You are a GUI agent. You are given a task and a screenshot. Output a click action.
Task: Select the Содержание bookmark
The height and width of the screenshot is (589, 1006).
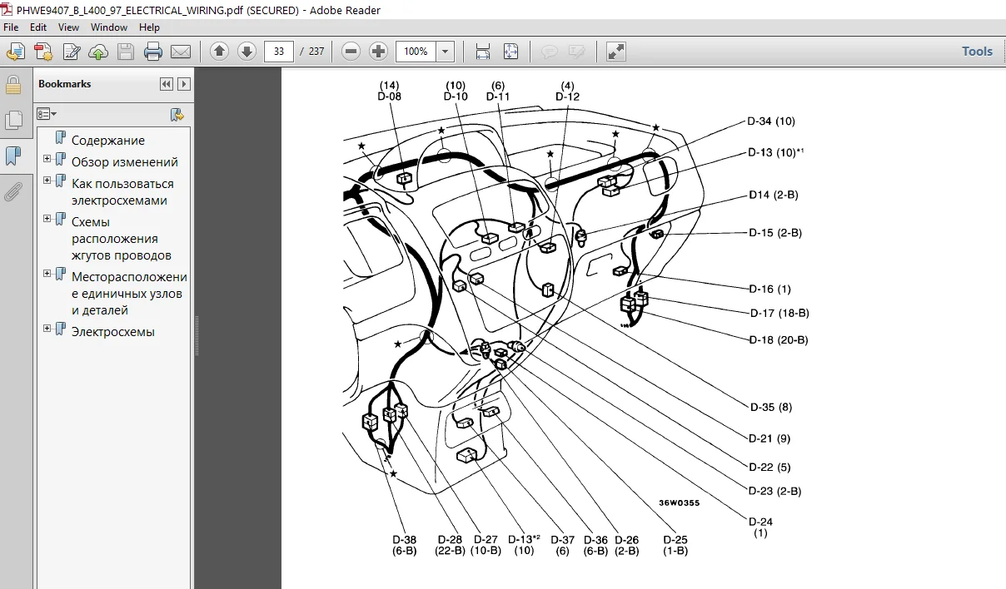[108, 141]
